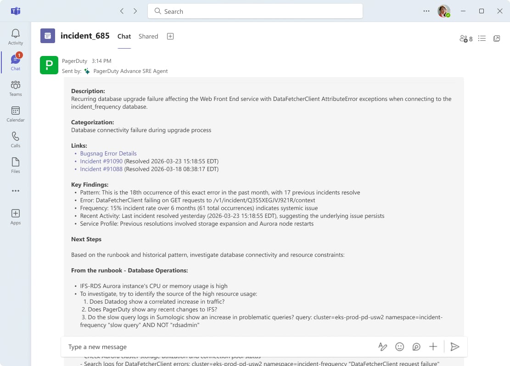Click the Key Findings heading
This screenshot has height=366, width=510.
point(90,185)
